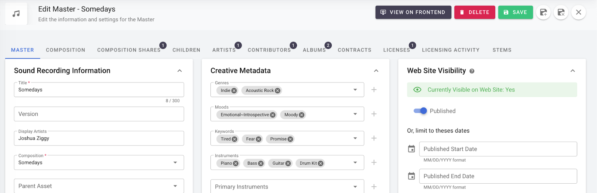Collapse the Sound Recording Information panel

tap(179, 71)
